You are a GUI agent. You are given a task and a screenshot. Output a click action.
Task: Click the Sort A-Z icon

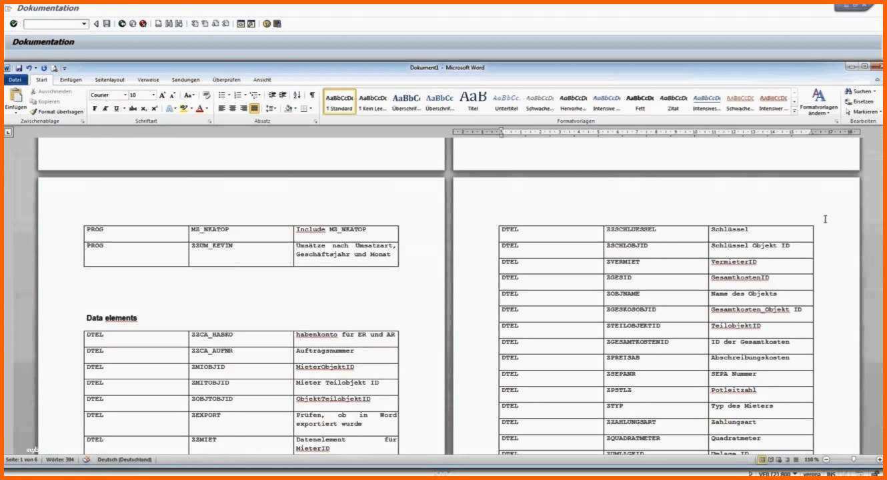297,95
